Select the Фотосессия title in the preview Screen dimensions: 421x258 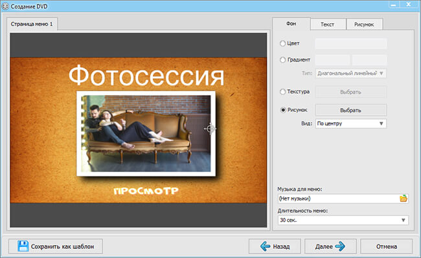pyautogui.click(x=146, y=76)
